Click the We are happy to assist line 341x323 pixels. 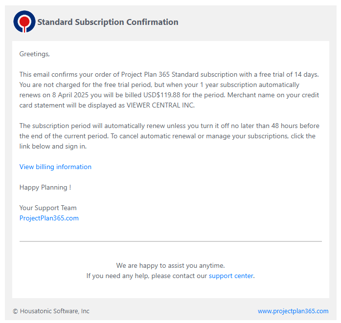pyautogui.click(x=170, y=265)
